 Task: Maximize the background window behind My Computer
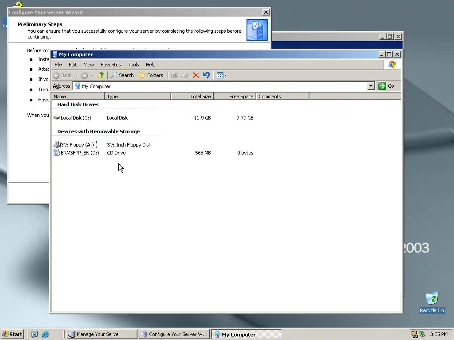coord(390,37)
